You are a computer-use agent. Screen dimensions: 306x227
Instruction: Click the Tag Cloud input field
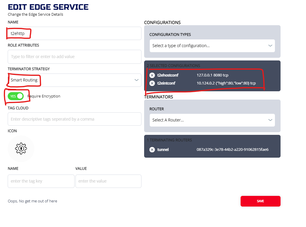click(74, 119)
